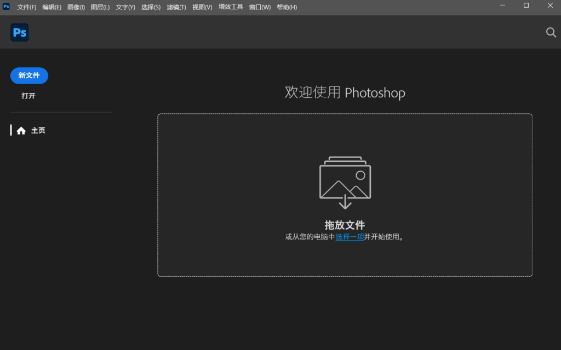This screenshot has width=561, height=350.
Task: Open the 文件(F) menu
Action: [x=26, y=7]
